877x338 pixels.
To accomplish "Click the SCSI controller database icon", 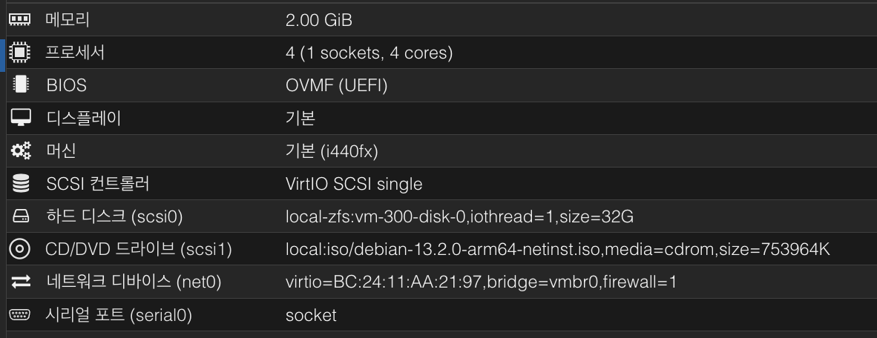I will point(20,184).
